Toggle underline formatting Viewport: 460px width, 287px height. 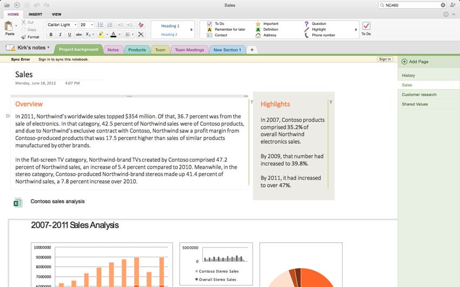(x=69, y=35)
